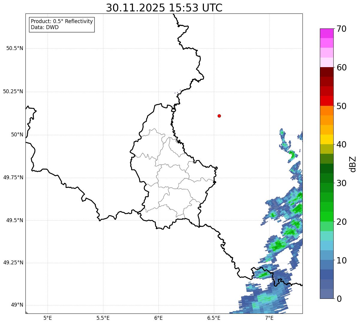Select the Data: DWD label

pyautogui.click(x=45, y=28)
